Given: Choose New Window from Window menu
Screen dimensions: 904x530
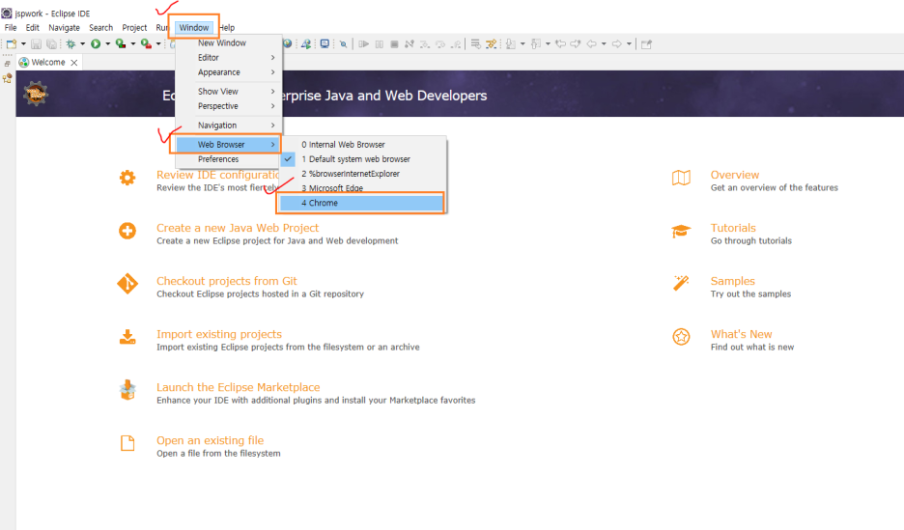Looking at the screenshot, I should point(228,43).
